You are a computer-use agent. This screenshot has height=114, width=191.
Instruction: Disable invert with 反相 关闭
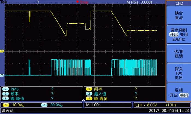[x=184, y=95]
